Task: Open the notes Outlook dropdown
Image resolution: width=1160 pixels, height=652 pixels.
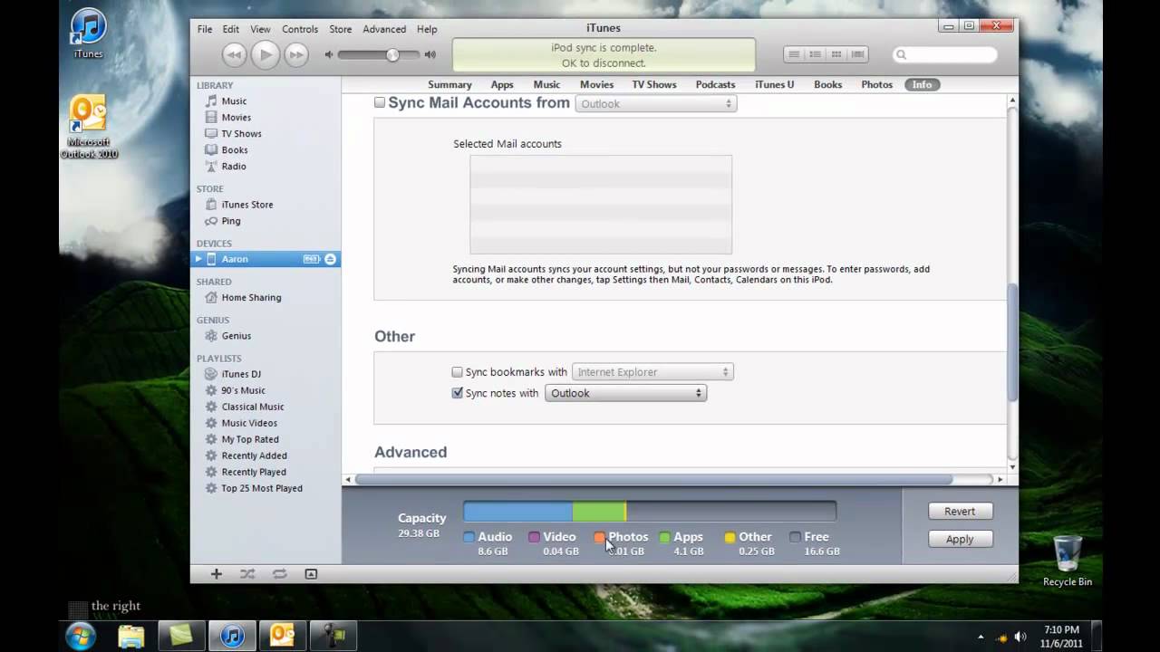Action: point(625,393)
